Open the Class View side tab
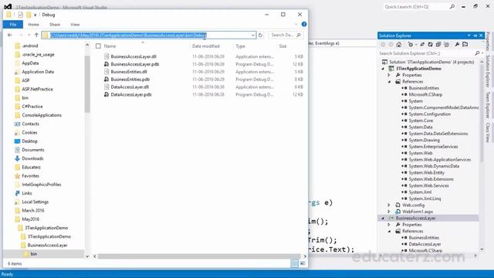This screenshot has height=278, width=494. coord(488,132)
